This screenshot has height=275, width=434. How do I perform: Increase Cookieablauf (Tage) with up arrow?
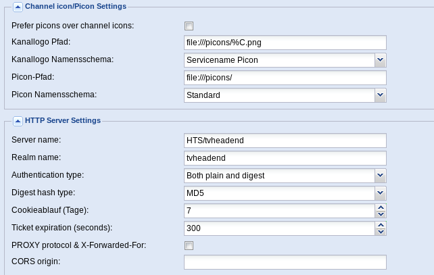click(381, 207)
